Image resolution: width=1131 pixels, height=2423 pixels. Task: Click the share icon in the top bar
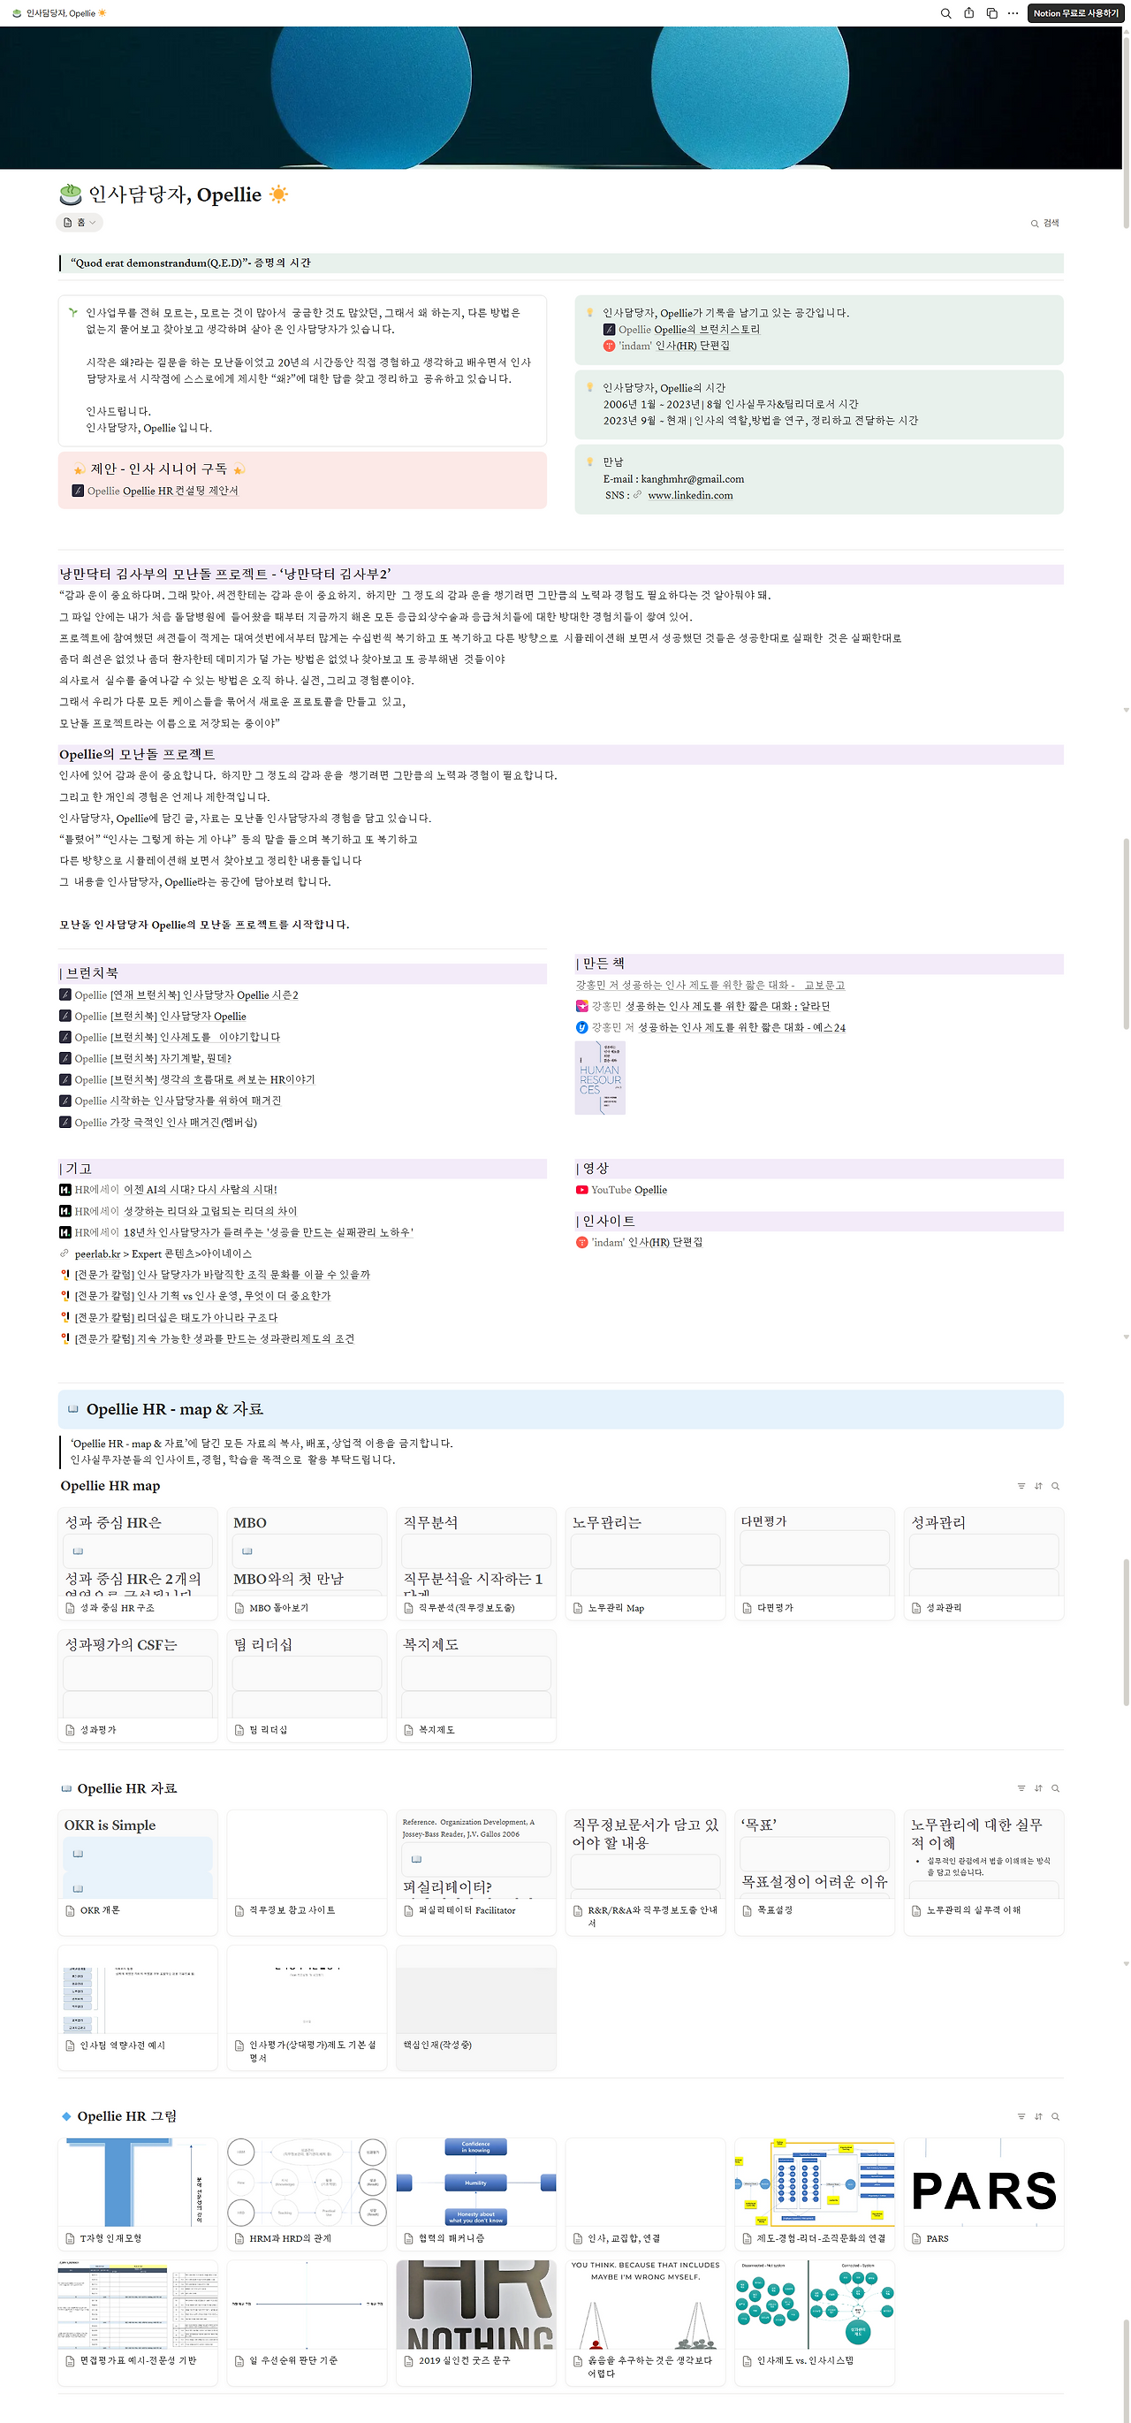pos(968,13)
